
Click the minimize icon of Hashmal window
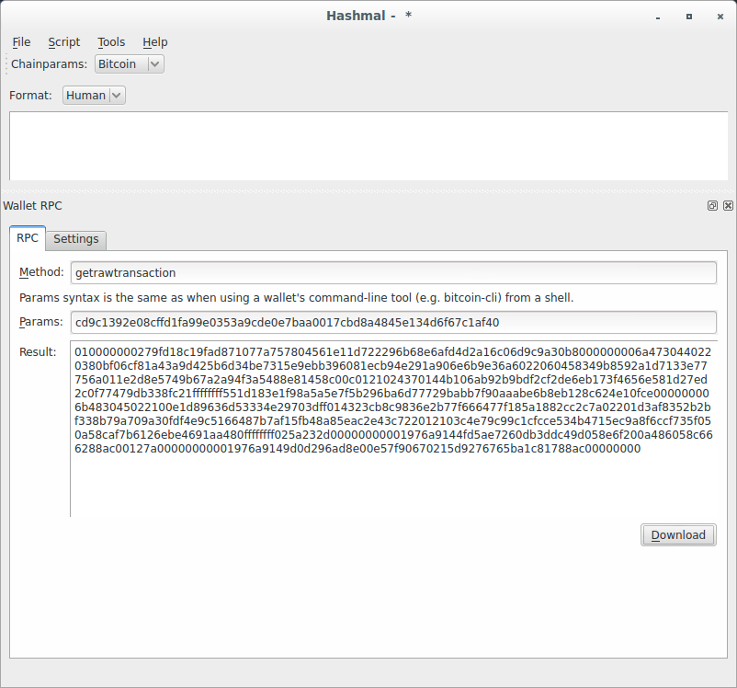pos(657,16)
